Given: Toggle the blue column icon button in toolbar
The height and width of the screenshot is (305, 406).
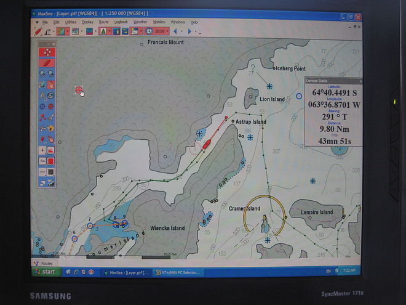Looking at the screenshot, I should pyautogui.click(x=116, y=31).
